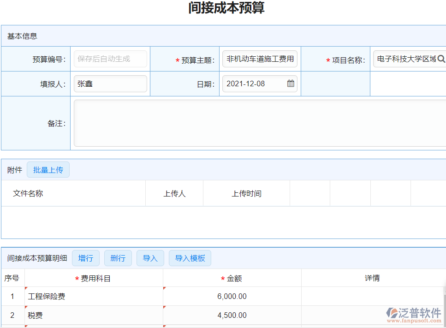Viewport: 446px width, 328px height.
Task: Click the 预算编号 auto-generated number field
Action: point(110,59)
